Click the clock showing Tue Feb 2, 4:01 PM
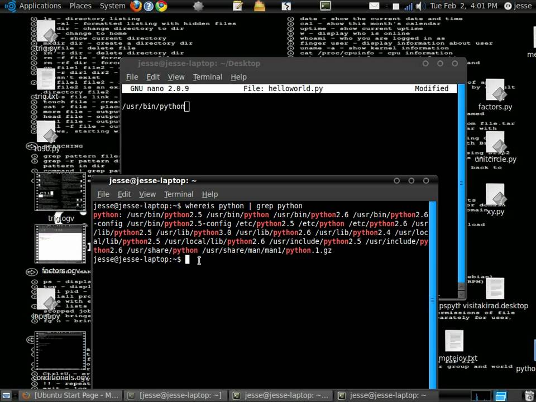This screenshot has width=536, height=402. click(x=463, y=6)
